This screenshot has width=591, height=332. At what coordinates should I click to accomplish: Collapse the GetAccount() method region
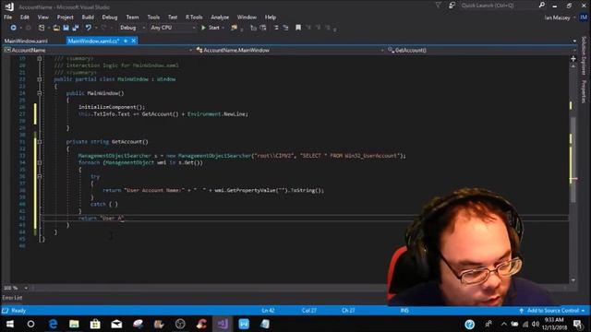pyautogui.click(x=39, y=142)
